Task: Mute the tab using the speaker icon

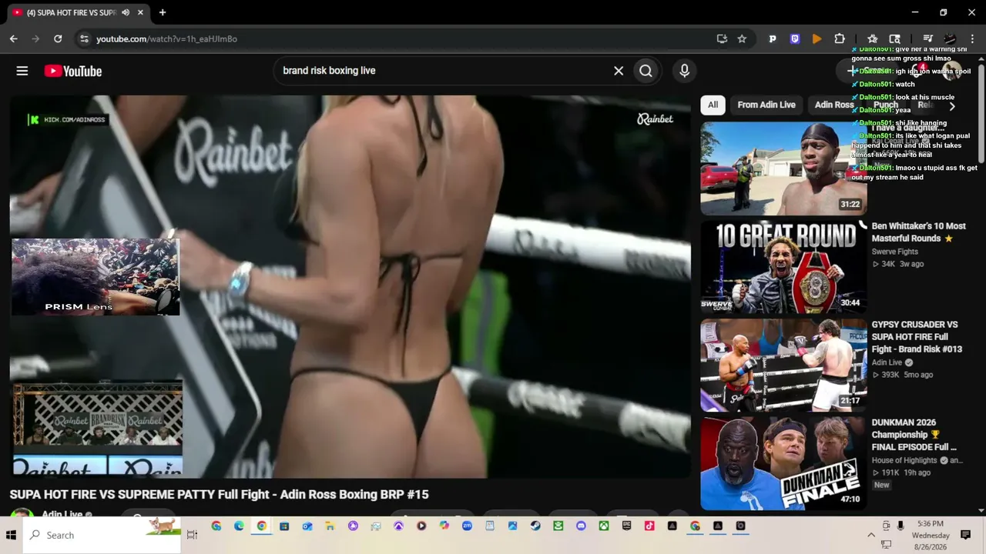Action: point(126,12)
